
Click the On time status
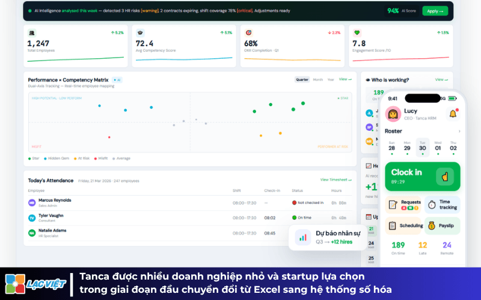coord(302,218)
